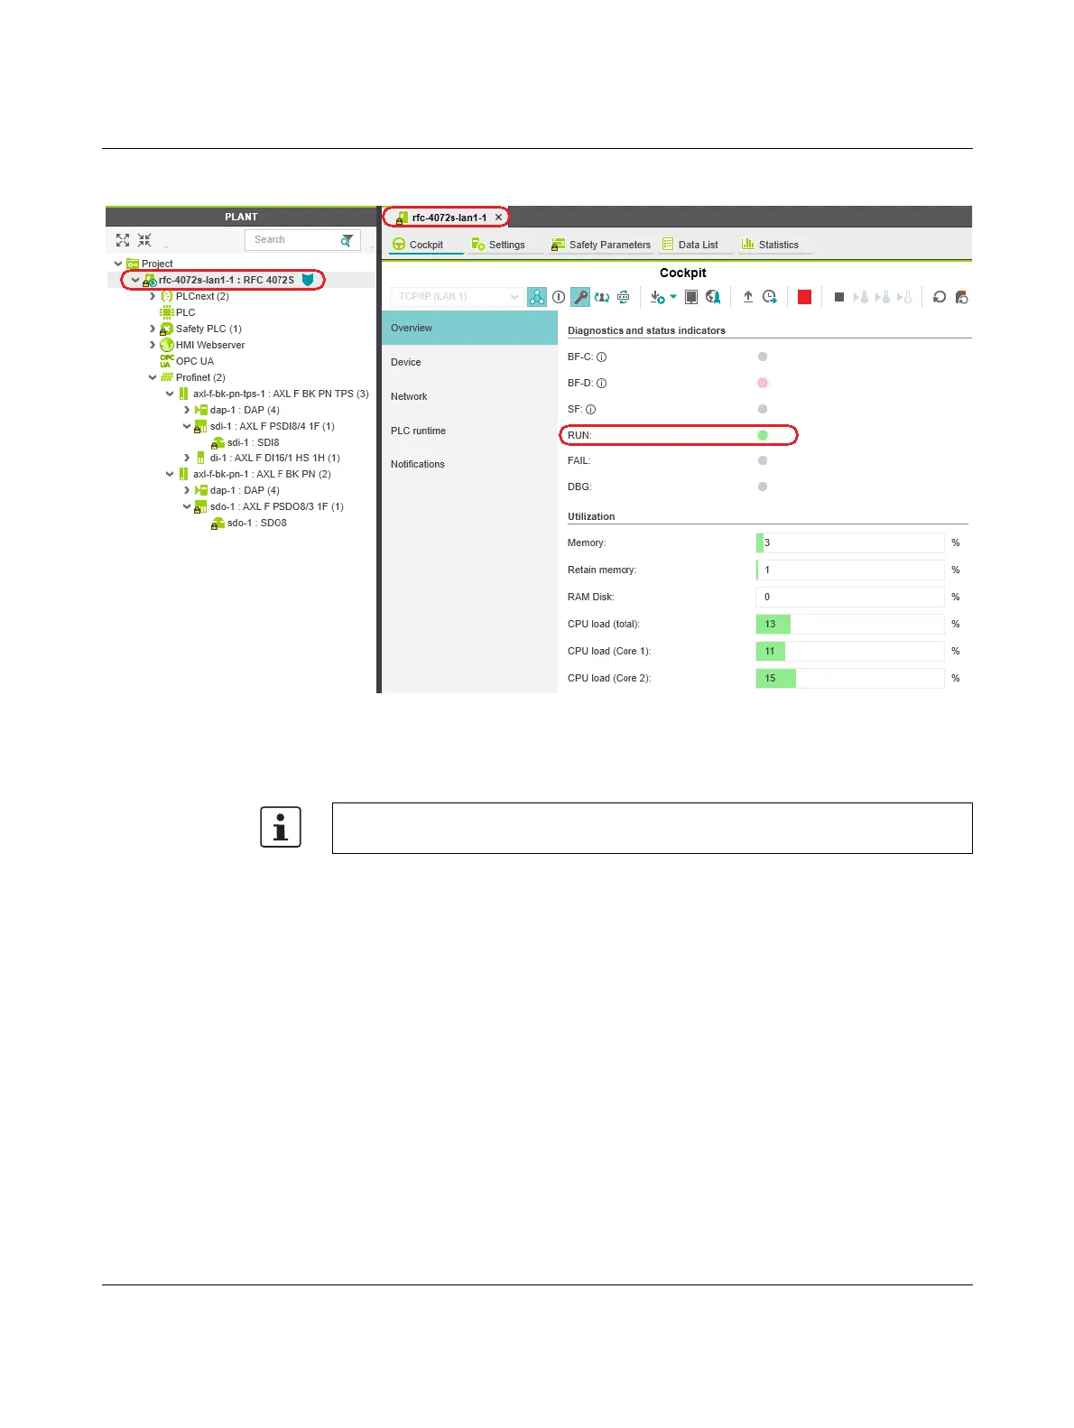
Task: Select the PLC tree item
Action: [178, 312]
